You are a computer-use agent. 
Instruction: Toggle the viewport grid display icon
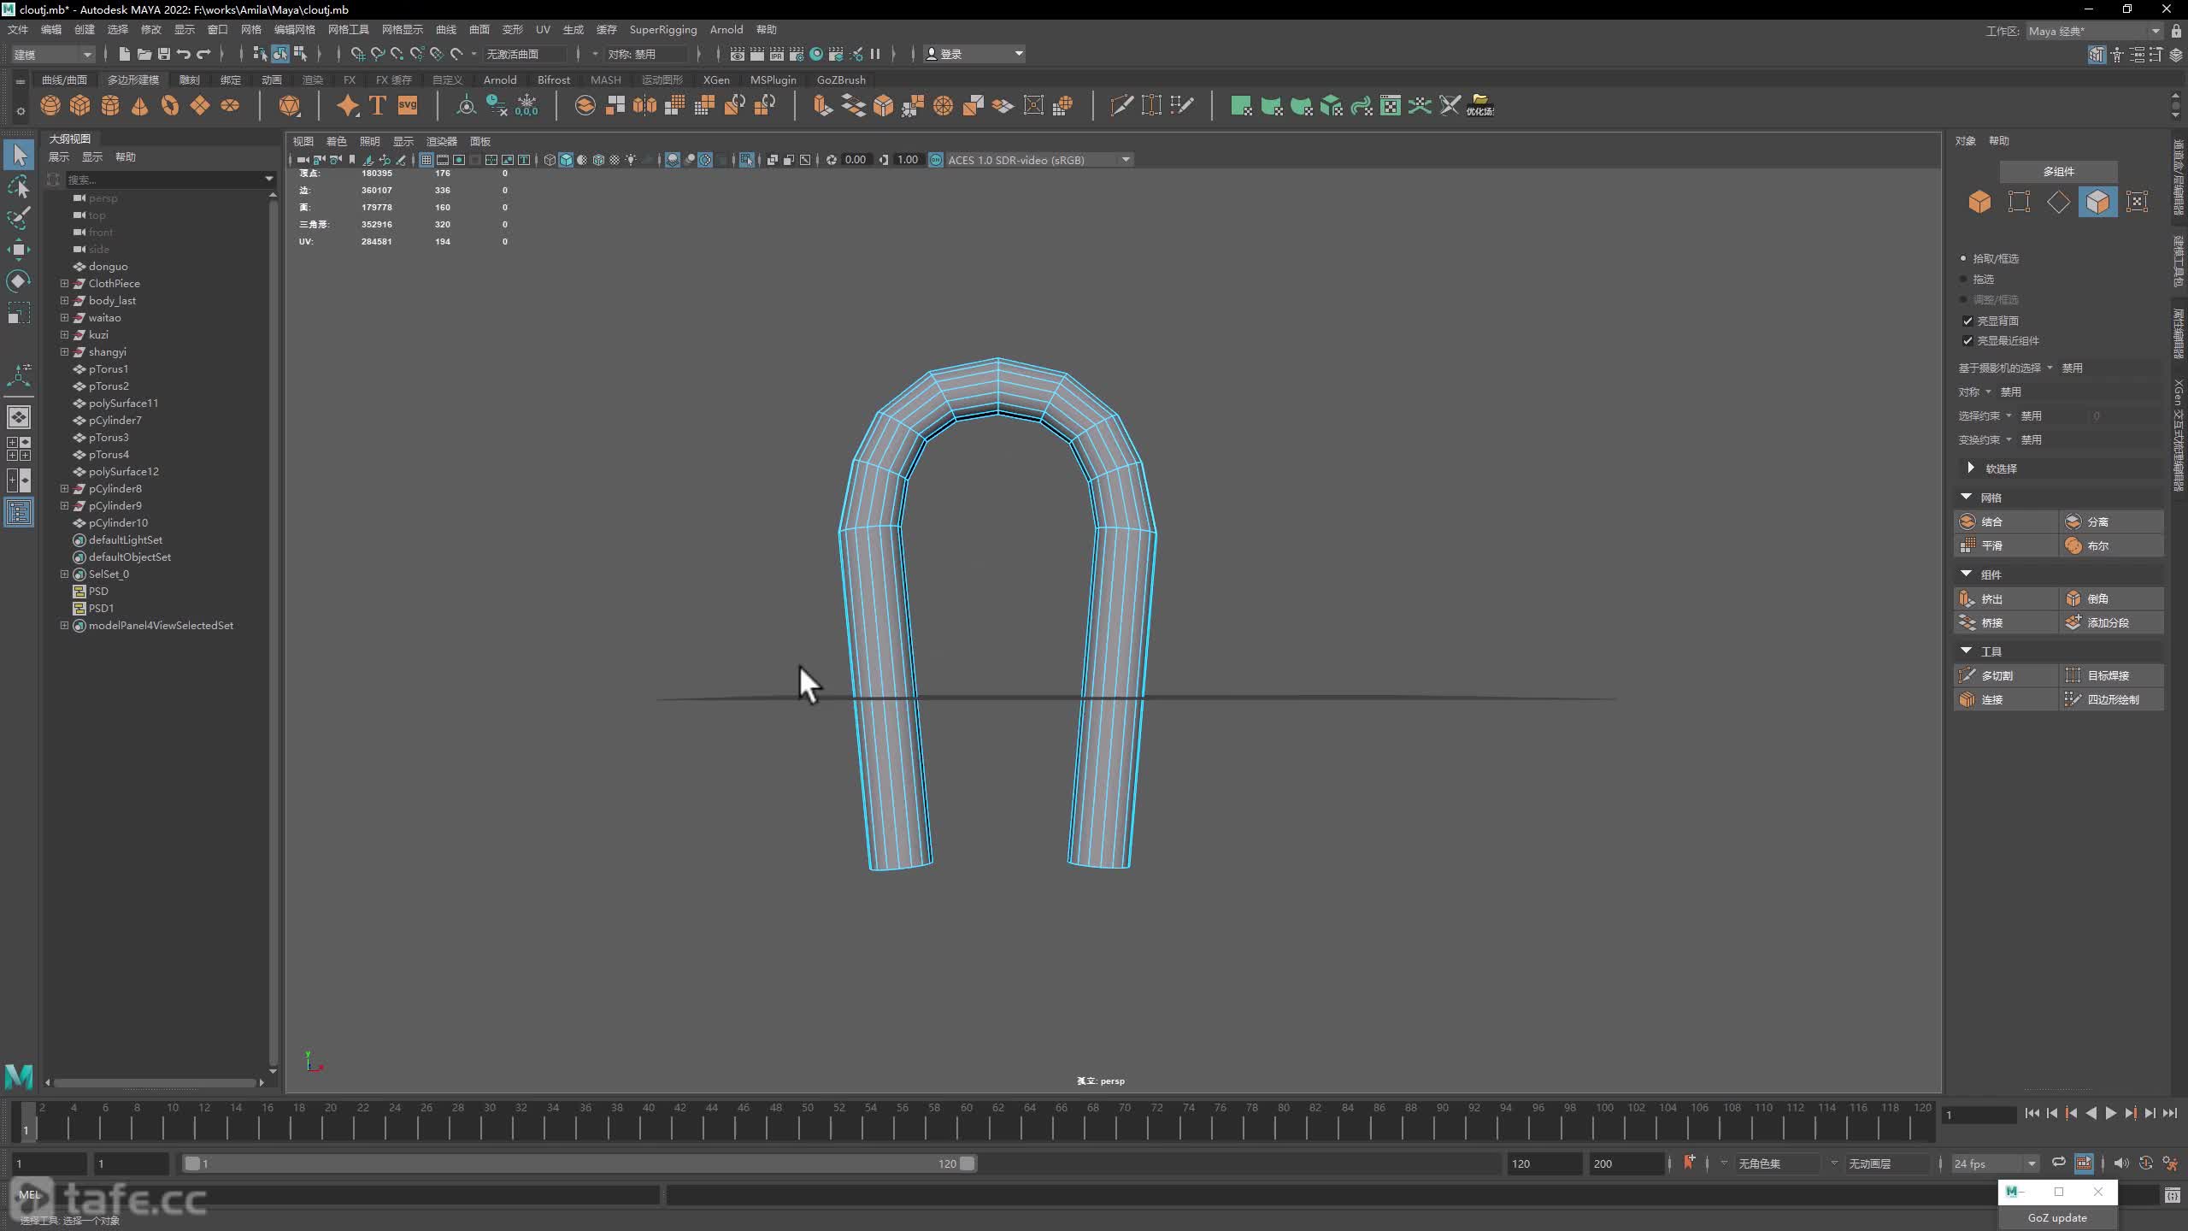click(x=426, y=160)
